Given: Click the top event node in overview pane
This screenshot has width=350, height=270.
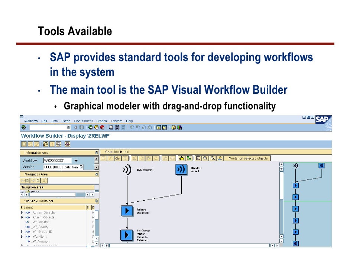Looking at the screenshot, I should coord(295,165).
